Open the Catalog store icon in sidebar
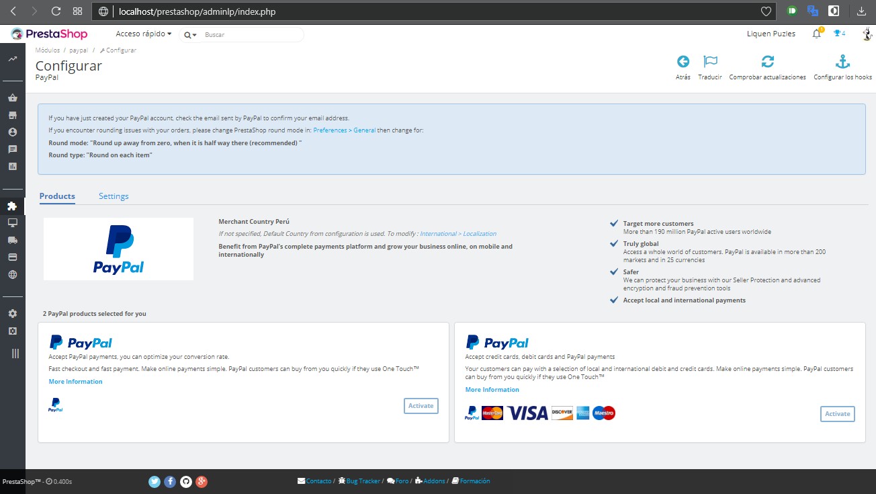The width and height of the screenshot is (876, 494). [x=13, y=115]
